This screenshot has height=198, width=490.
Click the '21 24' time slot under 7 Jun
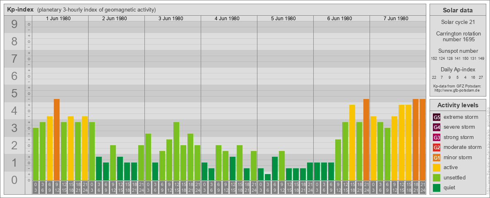(423, 188)
